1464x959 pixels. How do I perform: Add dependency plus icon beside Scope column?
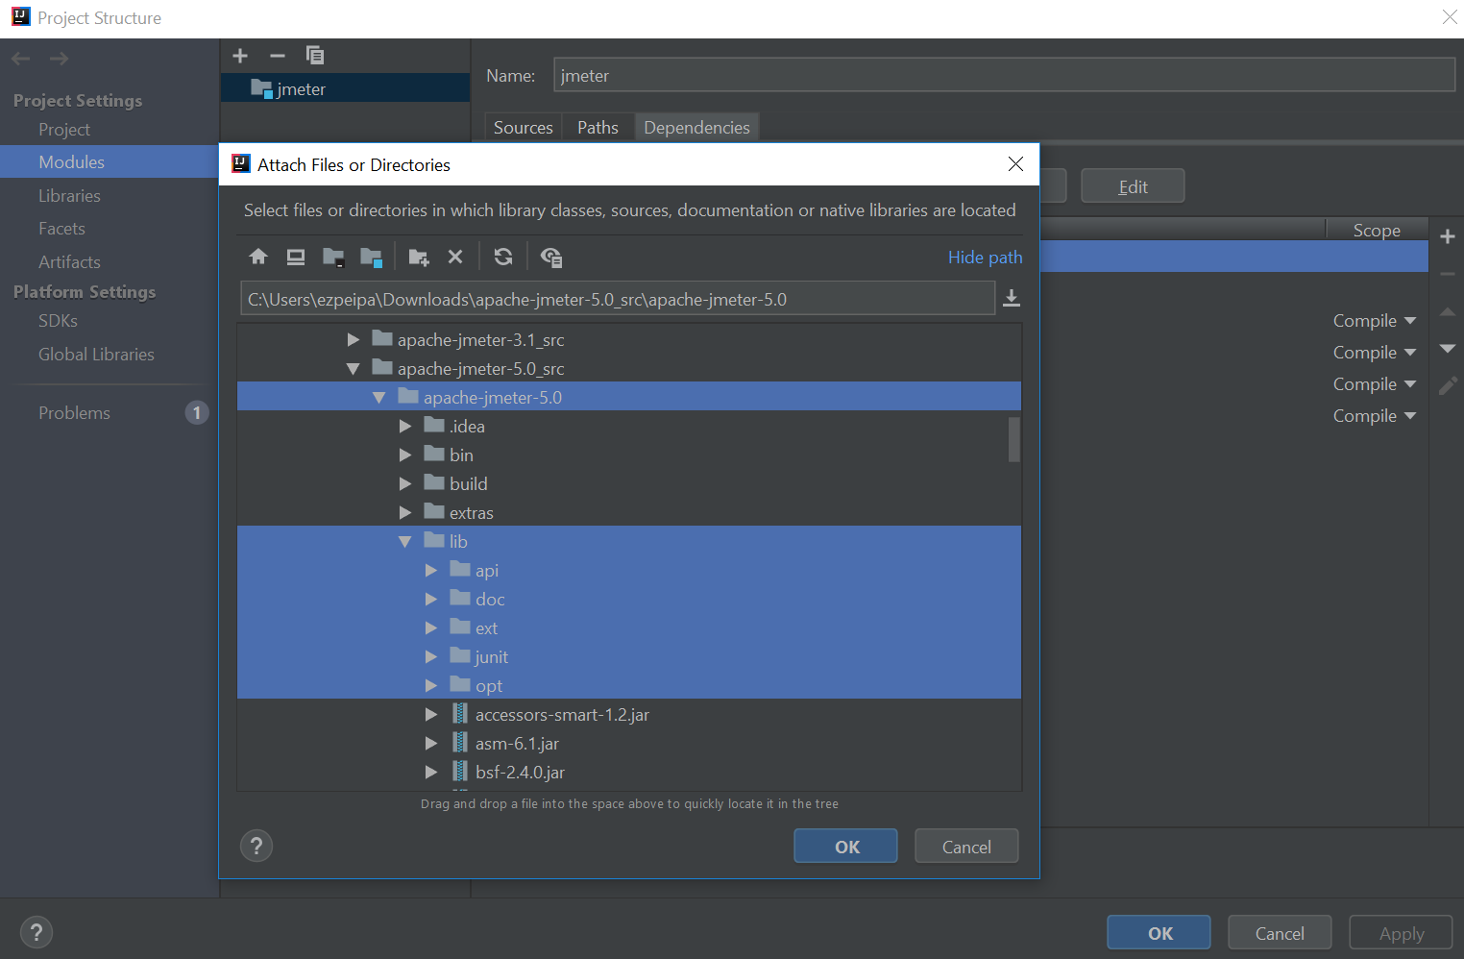tap(1448, 236)
